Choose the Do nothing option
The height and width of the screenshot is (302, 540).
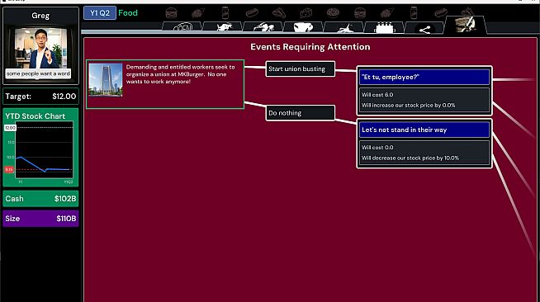[301, 113]
